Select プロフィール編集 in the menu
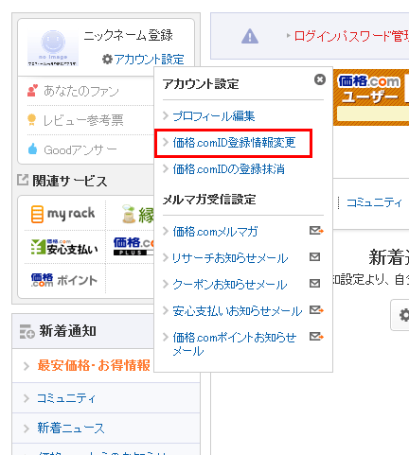Image resolution: width=409 pixels, height=455 pixels. click(x=214, y=116)
